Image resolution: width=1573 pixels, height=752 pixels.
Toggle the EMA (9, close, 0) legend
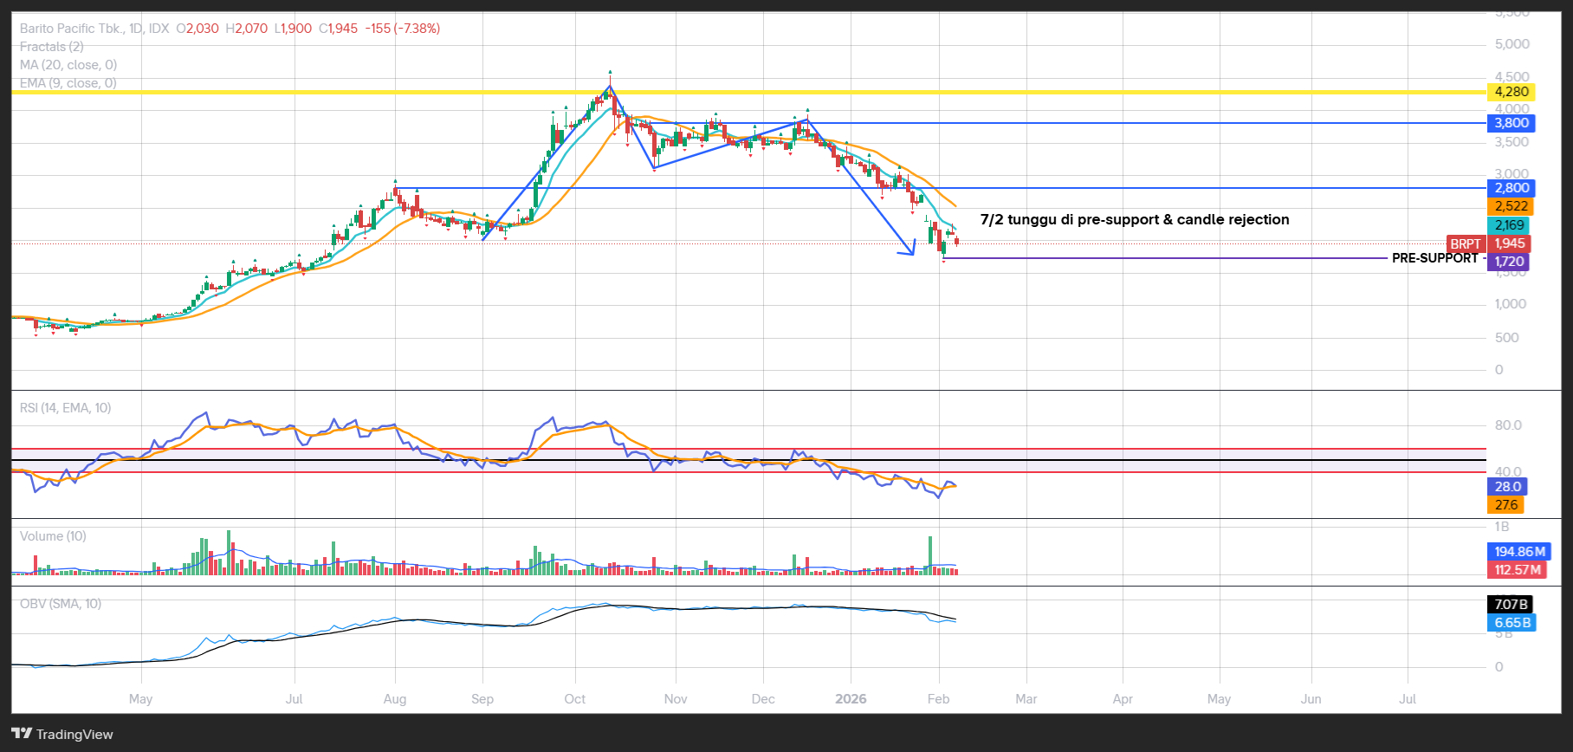coord(68,83)
